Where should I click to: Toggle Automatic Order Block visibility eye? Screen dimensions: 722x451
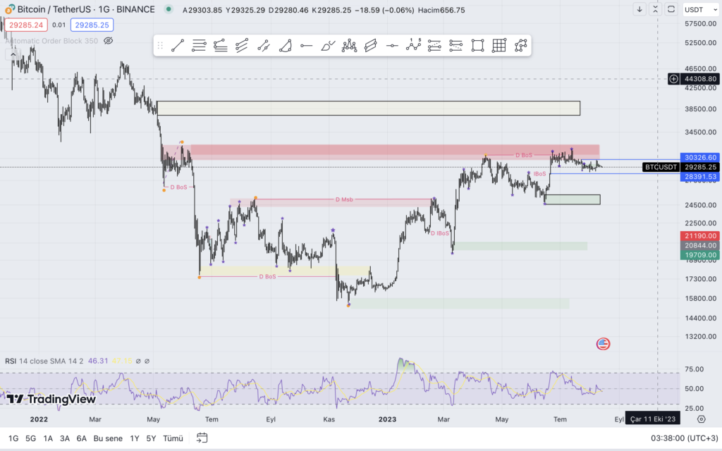[x=108, y=41]
